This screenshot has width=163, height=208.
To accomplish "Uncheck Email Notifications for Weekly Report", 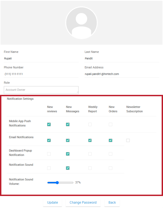I will coord(90,140).
